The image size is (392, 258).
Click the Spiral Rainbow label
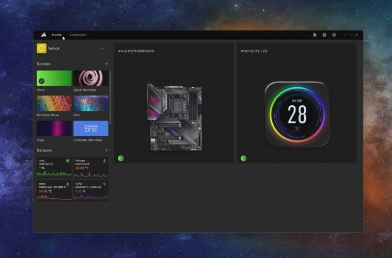point(85,90)
